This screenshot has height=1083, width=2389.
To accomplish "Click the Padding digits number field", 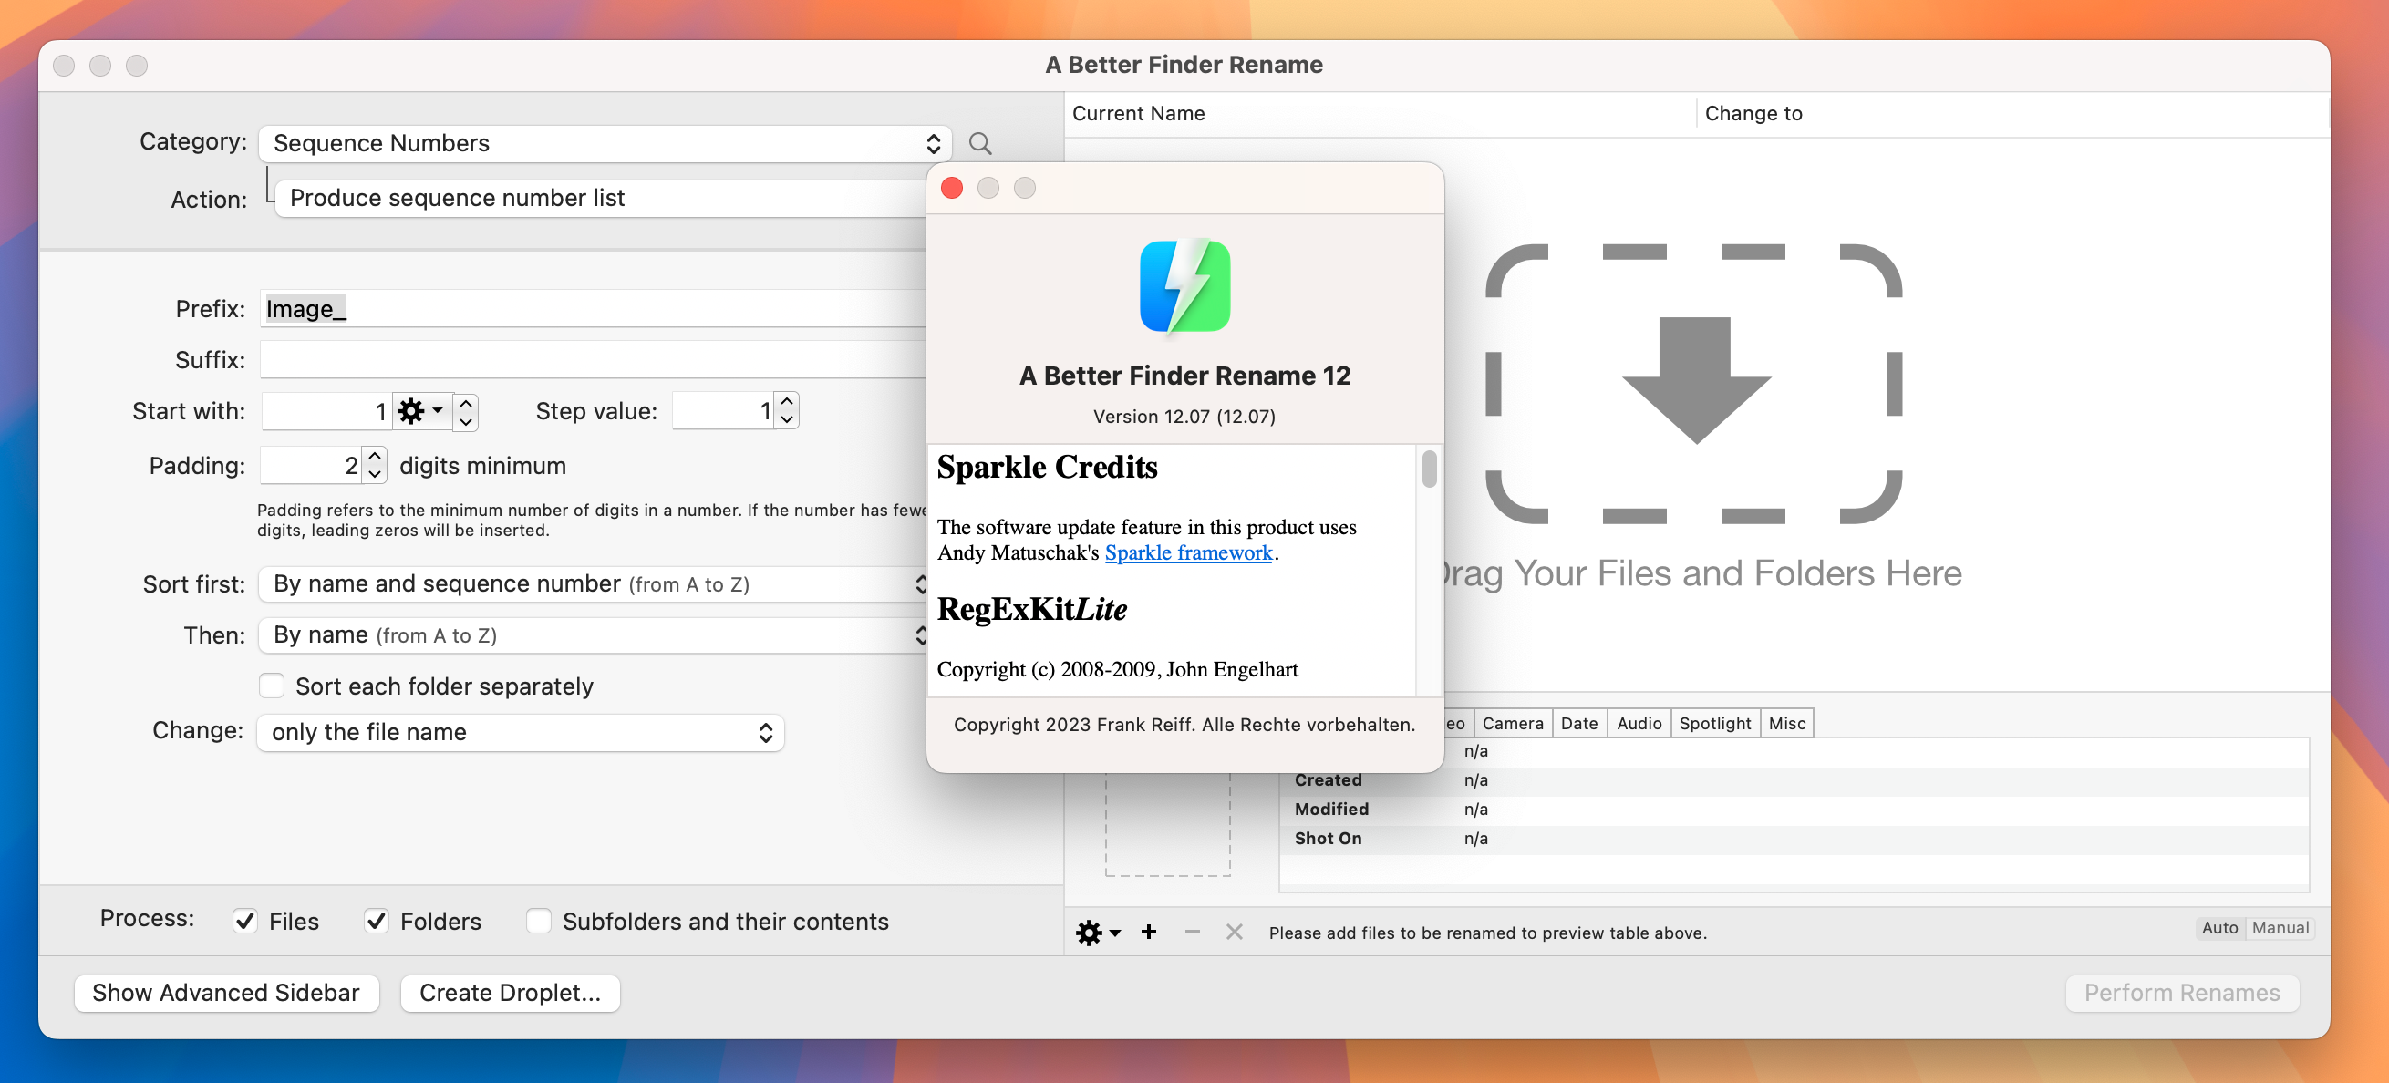I will 311,465.
